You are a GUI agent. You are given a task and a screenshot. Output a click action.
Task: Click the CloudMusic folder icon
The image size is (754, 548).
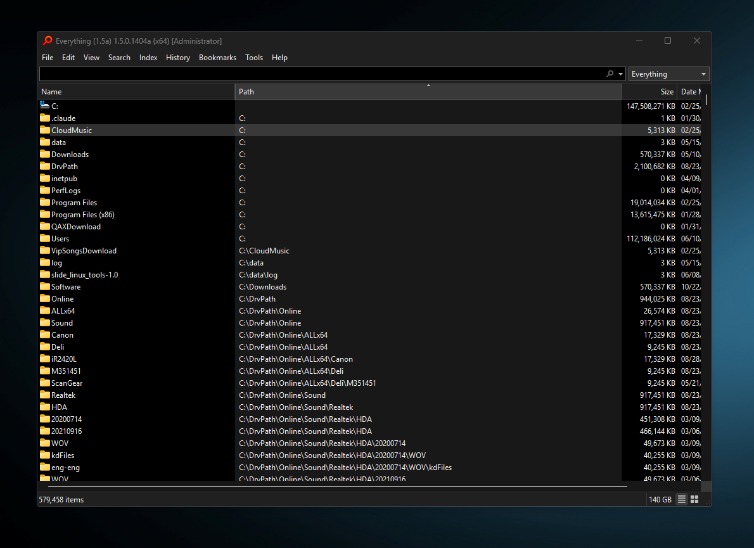tap(44, 130)
